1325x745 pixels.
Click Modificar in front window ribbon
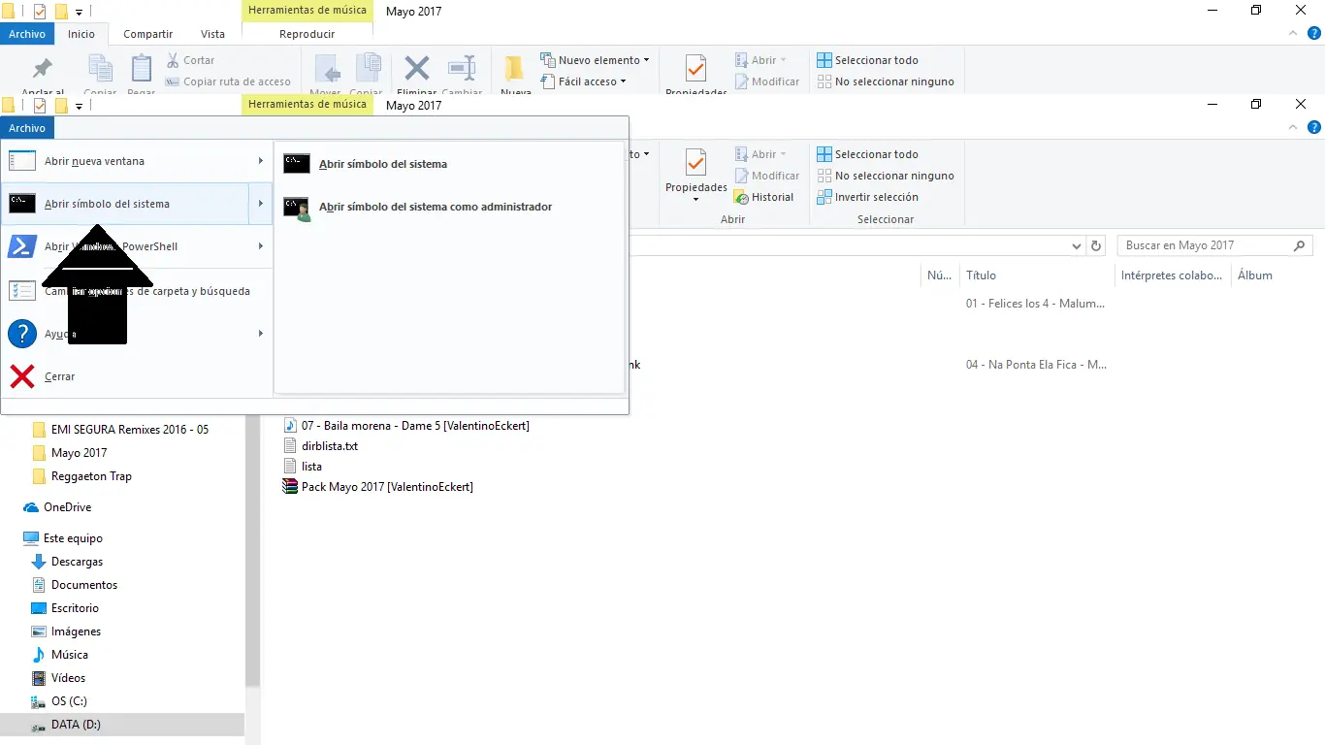point(766,176)
